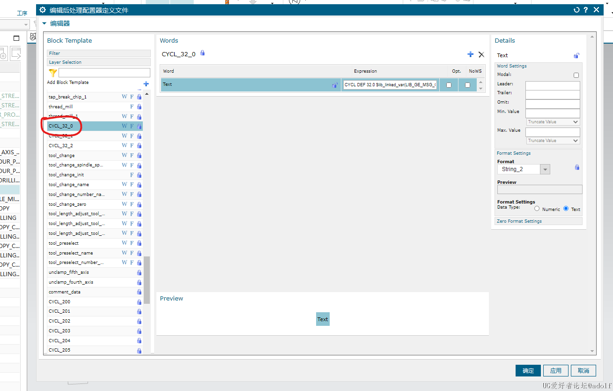
Task: Click the lock icon on CYCL_203 row
Action: [139, 331]
